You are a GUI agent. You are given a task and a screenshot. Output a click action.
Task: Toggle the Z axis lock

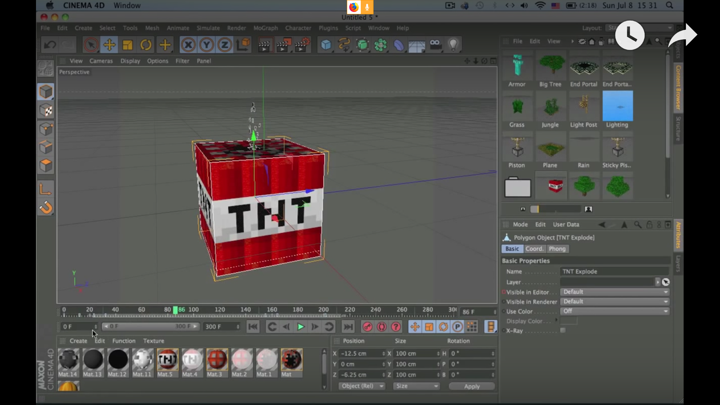[225, 45]
